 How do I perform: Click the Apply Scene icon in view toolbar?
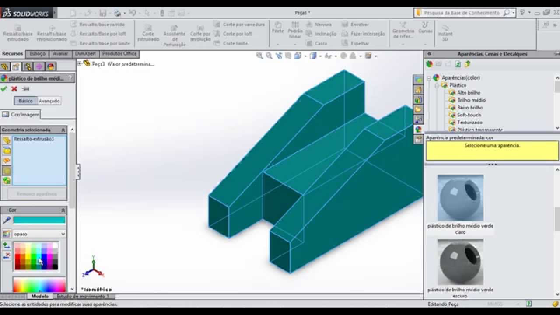click(353, 56)
